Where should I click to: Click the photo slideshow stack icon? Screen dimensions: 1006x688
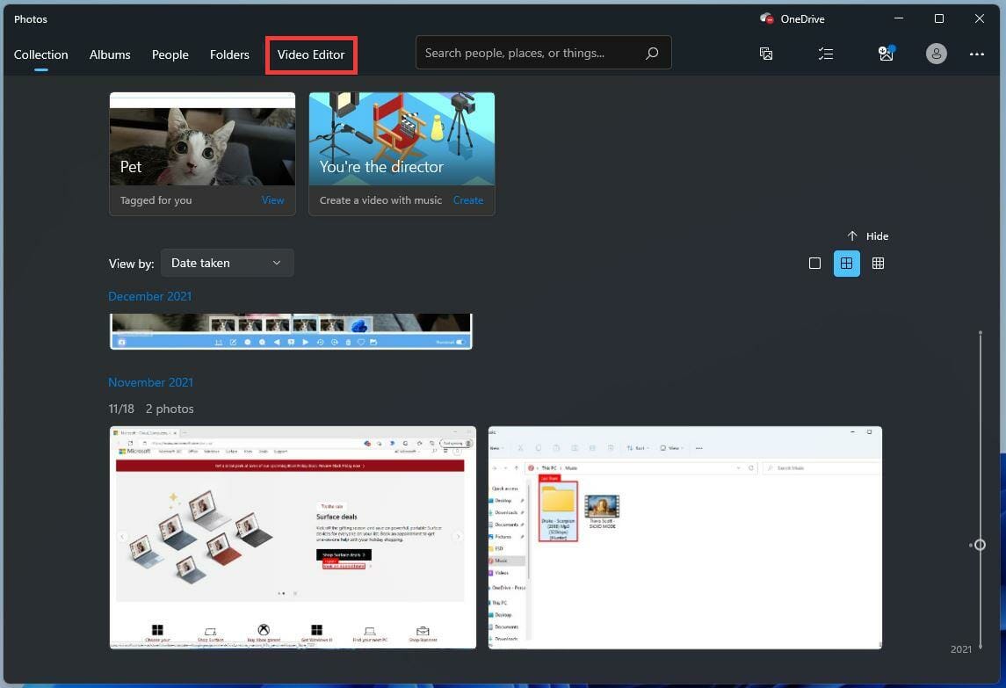pyautogui.click(x=766, y=54)
